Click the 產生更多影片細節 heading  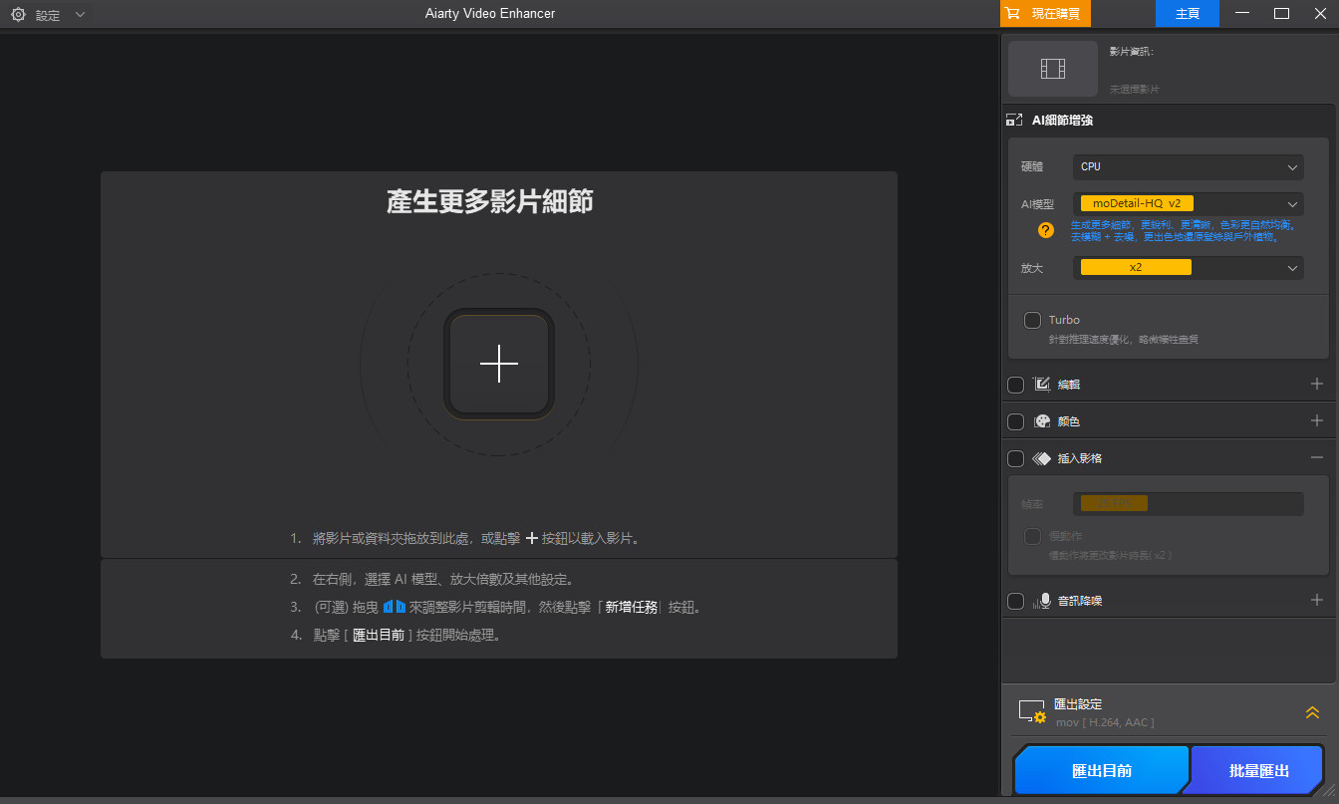point(490,202)
